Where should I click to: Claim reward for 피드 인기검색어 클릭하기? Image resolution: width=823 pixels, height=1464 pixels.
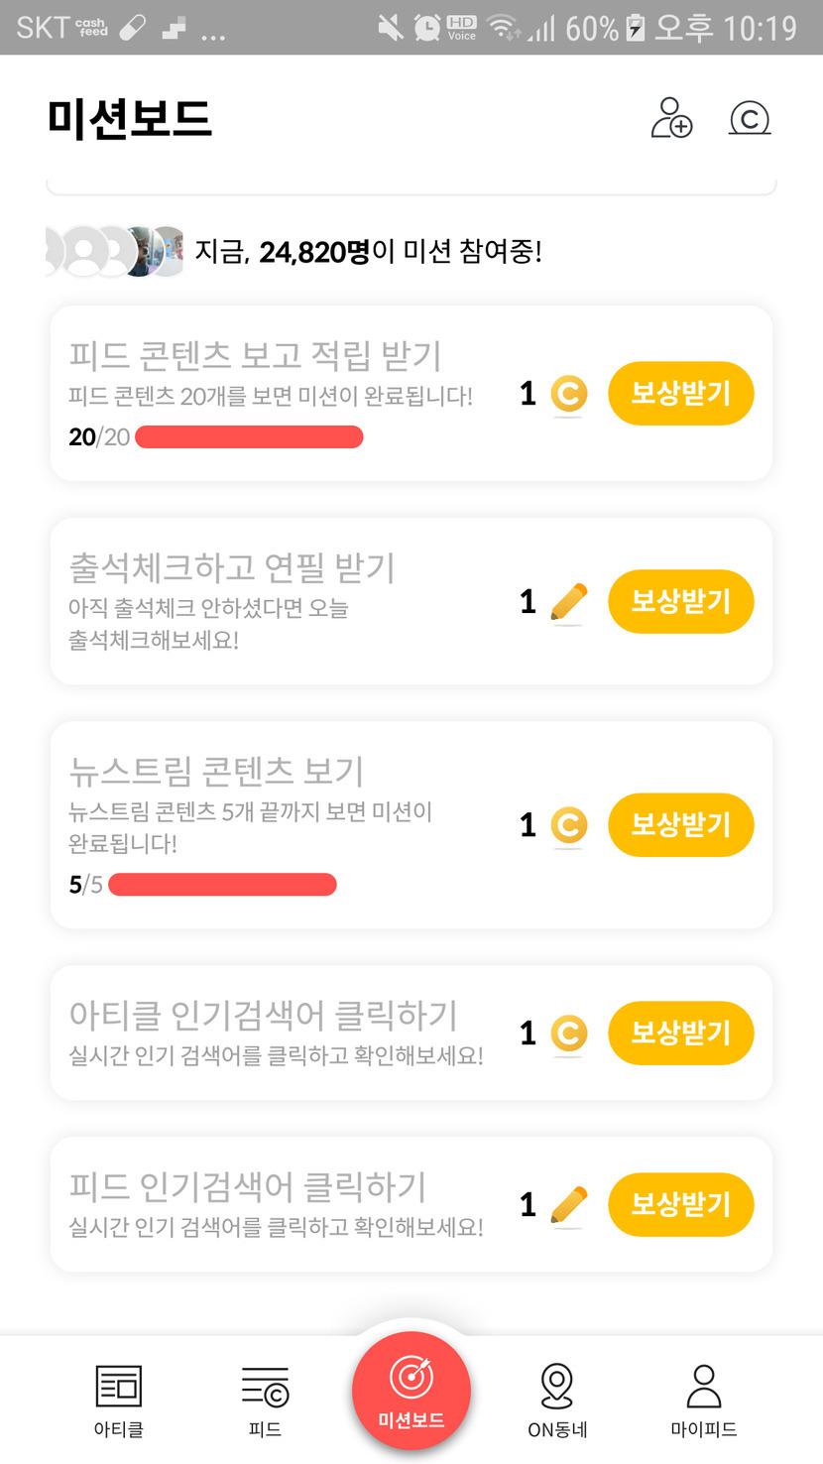[x=680, y=1205]
